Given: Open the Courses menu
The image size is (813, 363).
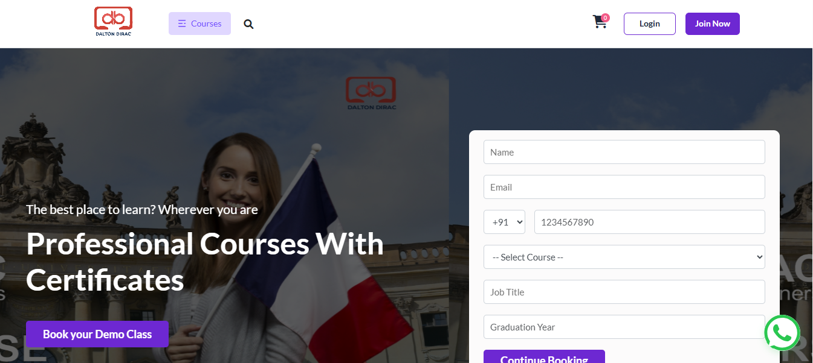Looking at the screenshot, I should tap(199, 24).
